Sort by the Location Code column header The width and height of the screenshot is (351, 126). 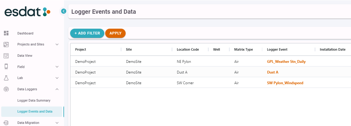pos(188,49)
